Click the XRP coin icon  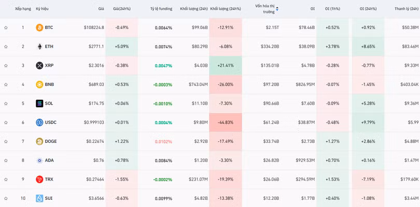point(39,66)
